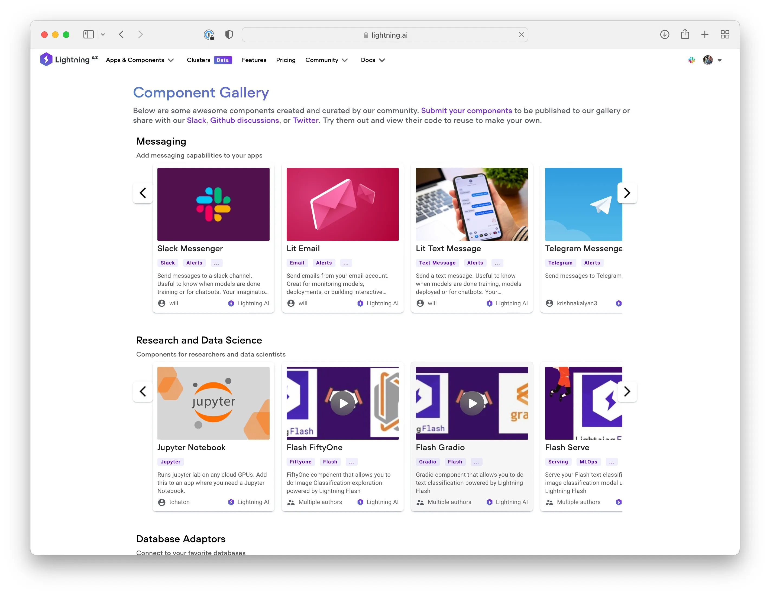Click the Email tag on Lit Email
This screenshot has height=595, width=770.
pos(297,263)
